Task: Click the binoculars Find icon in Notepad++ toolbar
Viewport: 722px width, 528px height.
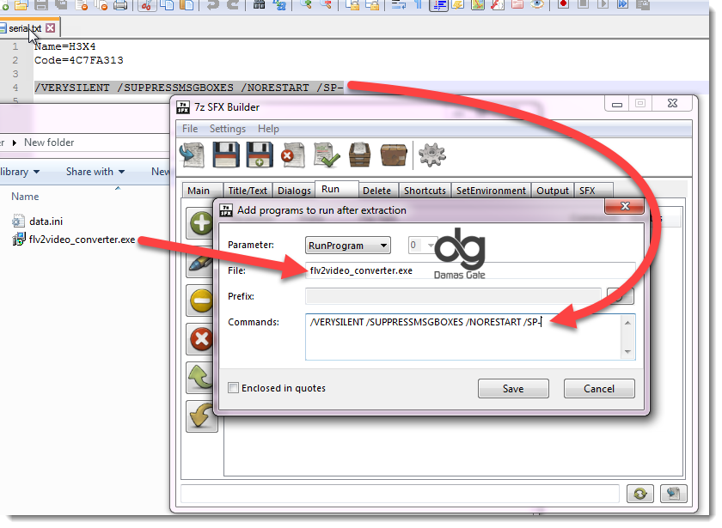Action: pos(260,5)
